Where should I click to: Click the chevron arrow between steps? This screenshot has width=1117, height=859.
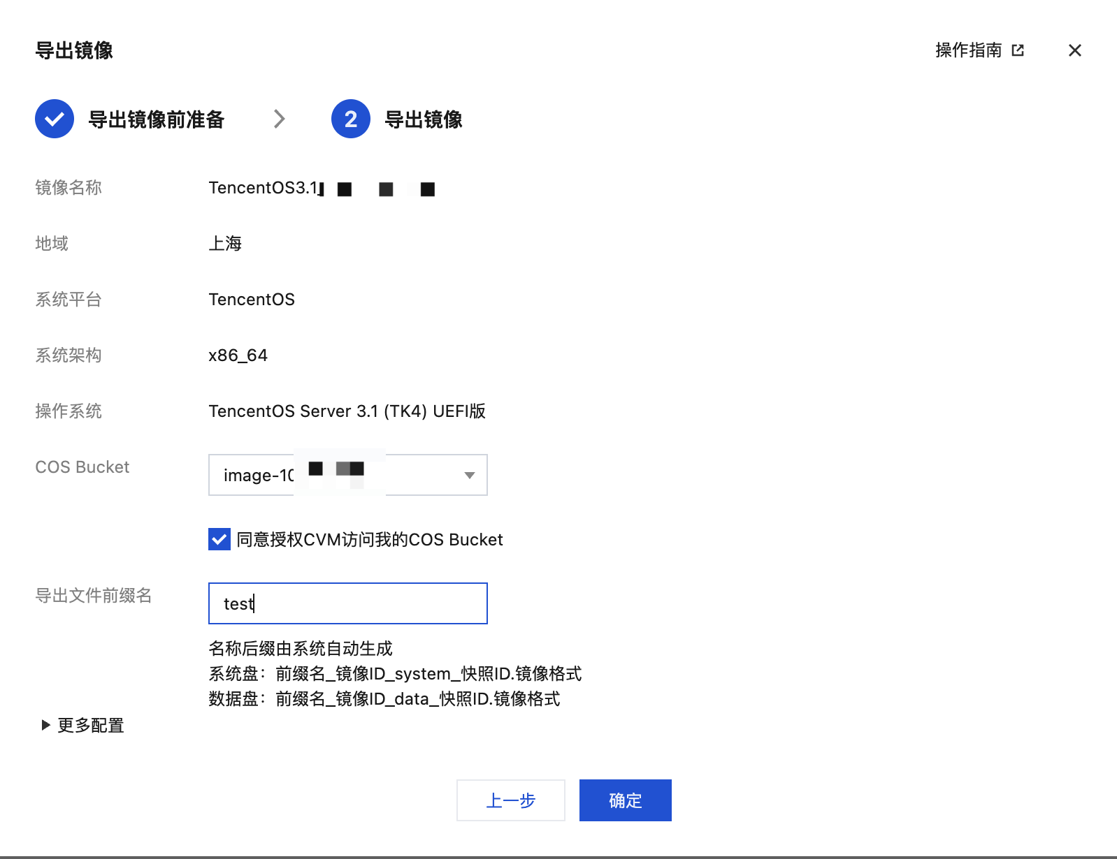tap(280, 119)
